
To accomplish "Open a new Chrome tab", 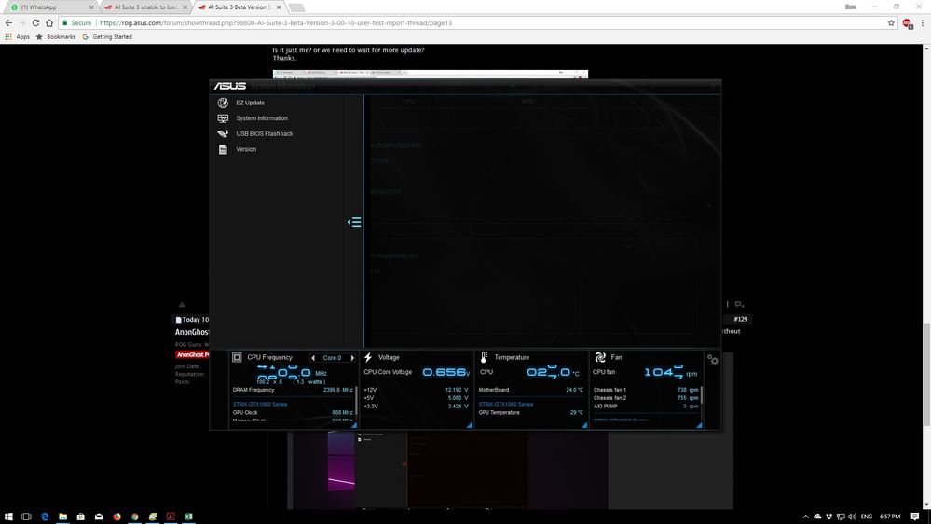I will 296,7.
